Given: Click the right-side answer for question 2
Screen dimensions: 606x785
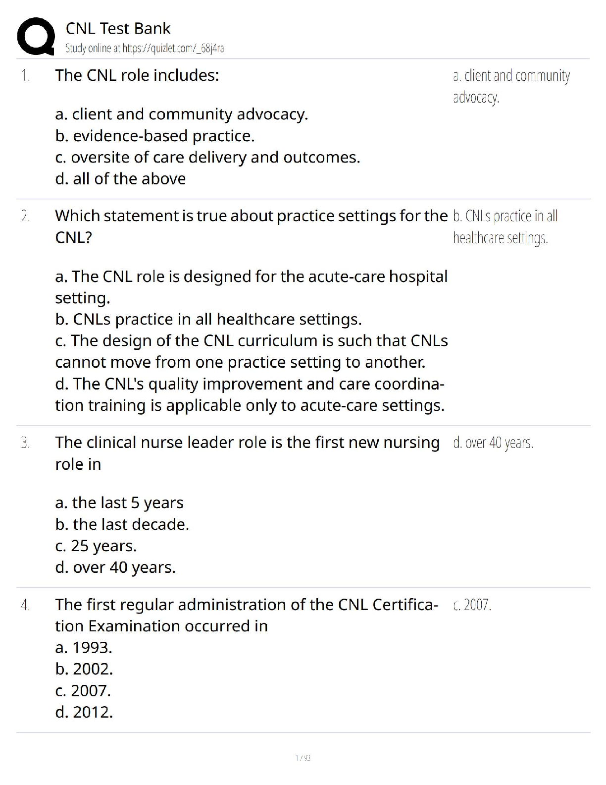Looking at the screenshot, I should click(x=505, y=227).
